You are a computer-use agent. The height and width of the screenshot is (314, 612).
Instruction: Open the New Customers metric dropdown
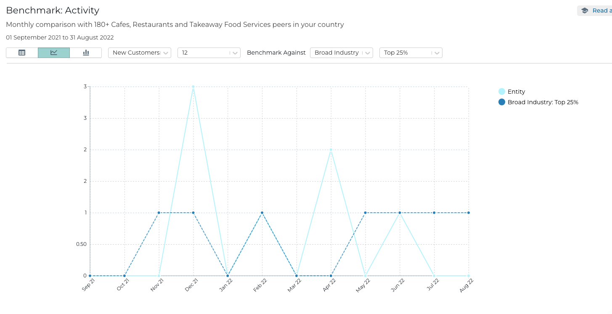[x=139, y=53]
